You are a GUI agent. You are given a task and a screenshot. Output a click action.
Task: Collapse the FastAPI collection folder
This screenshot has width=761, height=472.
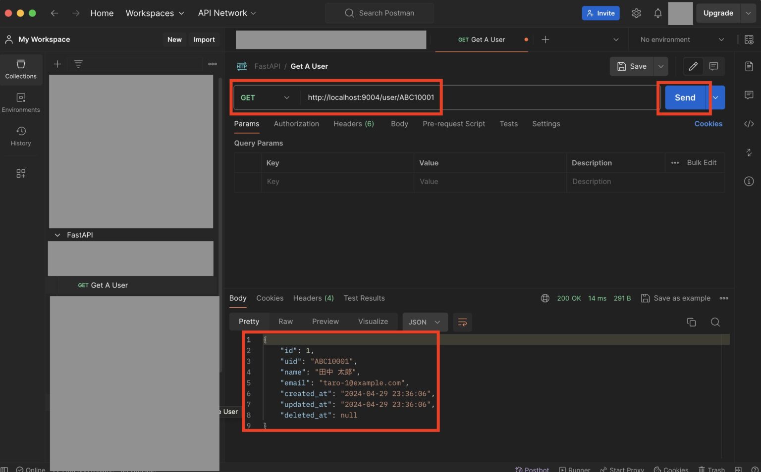tap(57, 235)
